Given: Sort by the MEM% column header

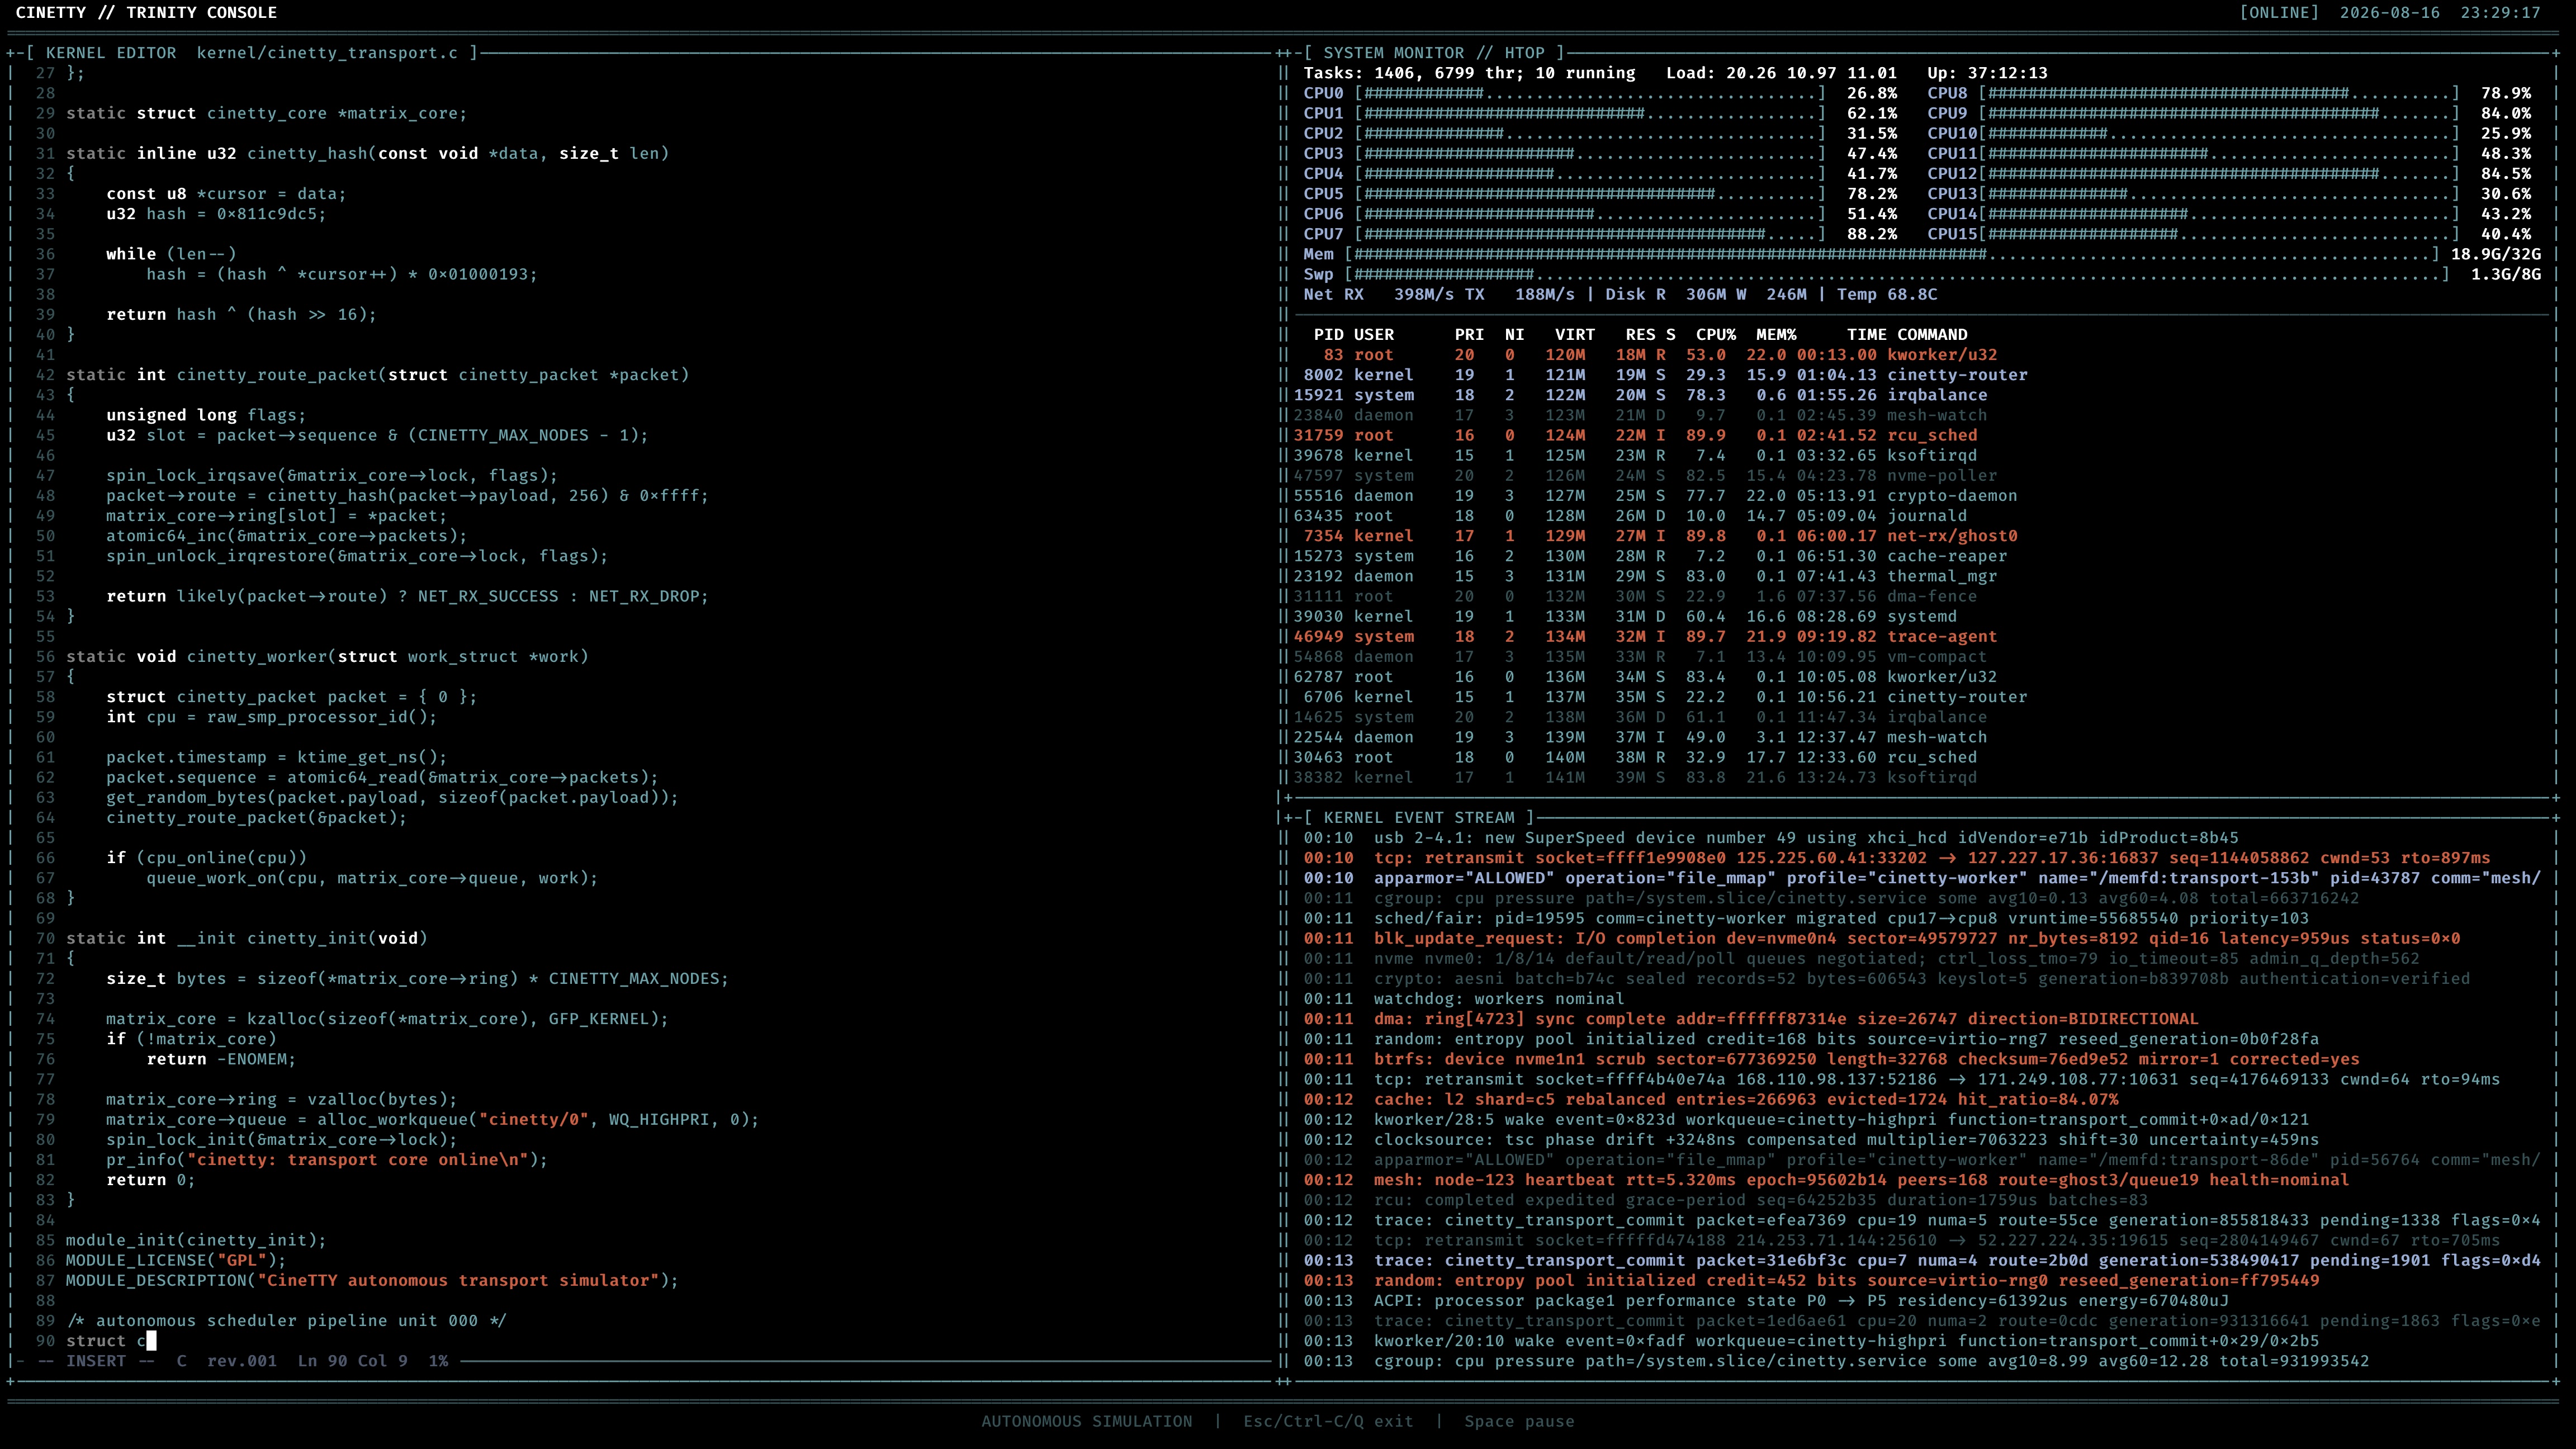Looking at the screenshot, I should (1776, 335).
